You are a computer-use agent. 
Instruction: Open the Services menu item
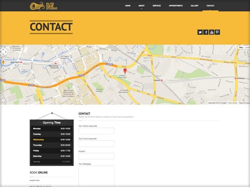click(157, 6)
